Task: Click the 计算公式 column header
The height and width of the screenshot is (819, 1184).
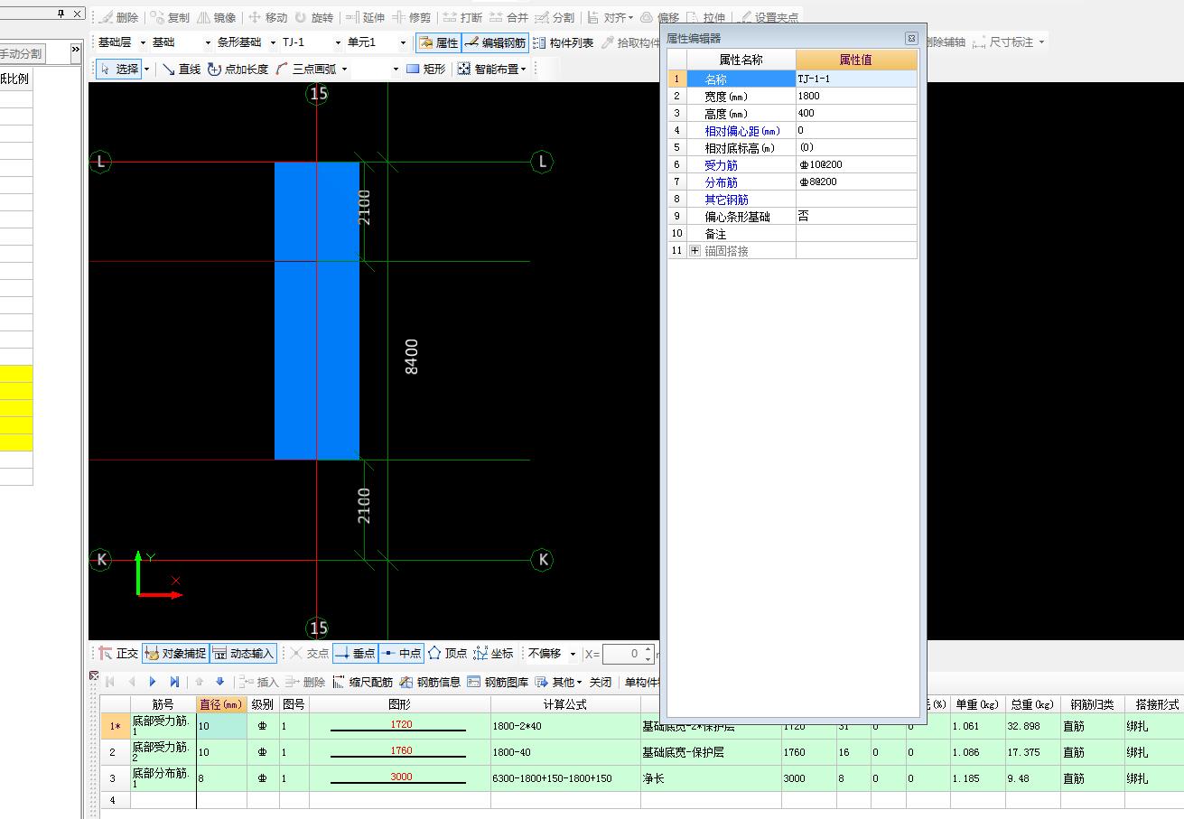Action: tap(565, 704)
